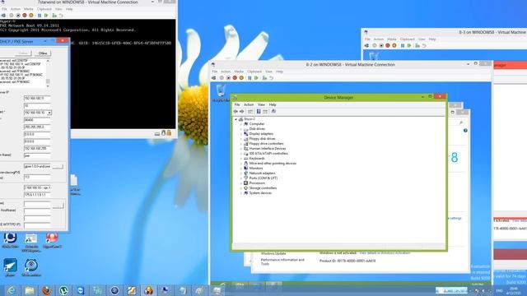Click Forward arrow in Device Manager toolbar
Screen dimensions: 527x296
click(x=241, y=112)
